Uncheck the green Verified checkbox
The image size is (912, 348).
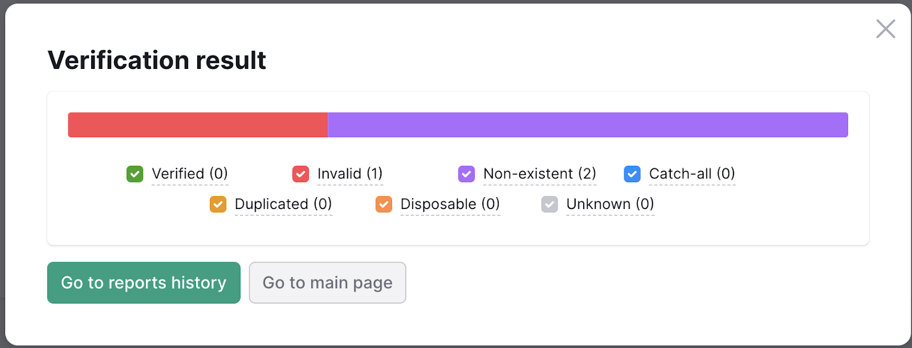click(135, 174)
